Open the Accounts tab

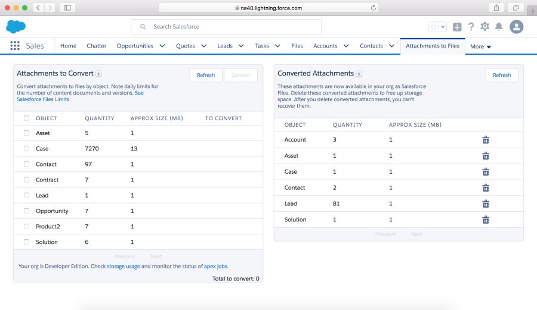pos(325,46)
